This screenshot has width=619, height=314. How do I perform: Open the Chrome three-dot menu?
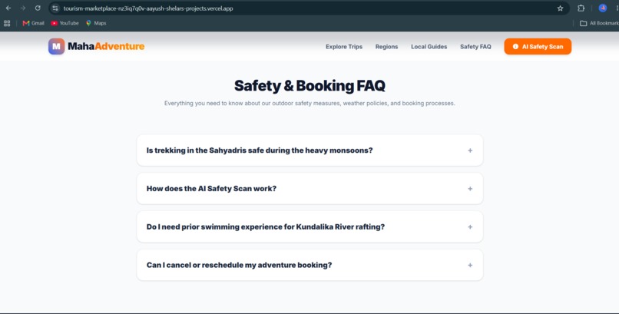coord(617,8)
